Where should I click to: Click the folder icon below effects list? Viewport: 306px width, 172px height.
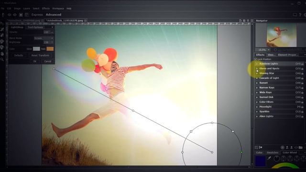pos(301,148)
